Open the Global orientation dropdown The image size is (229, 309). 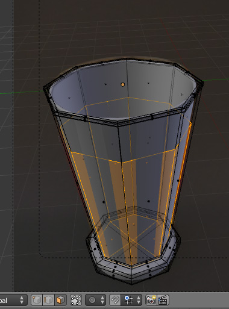(x=13, y=300)
